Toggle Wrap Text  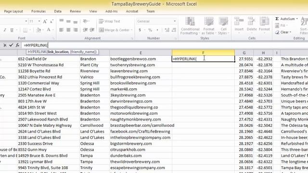click(109, 21)
